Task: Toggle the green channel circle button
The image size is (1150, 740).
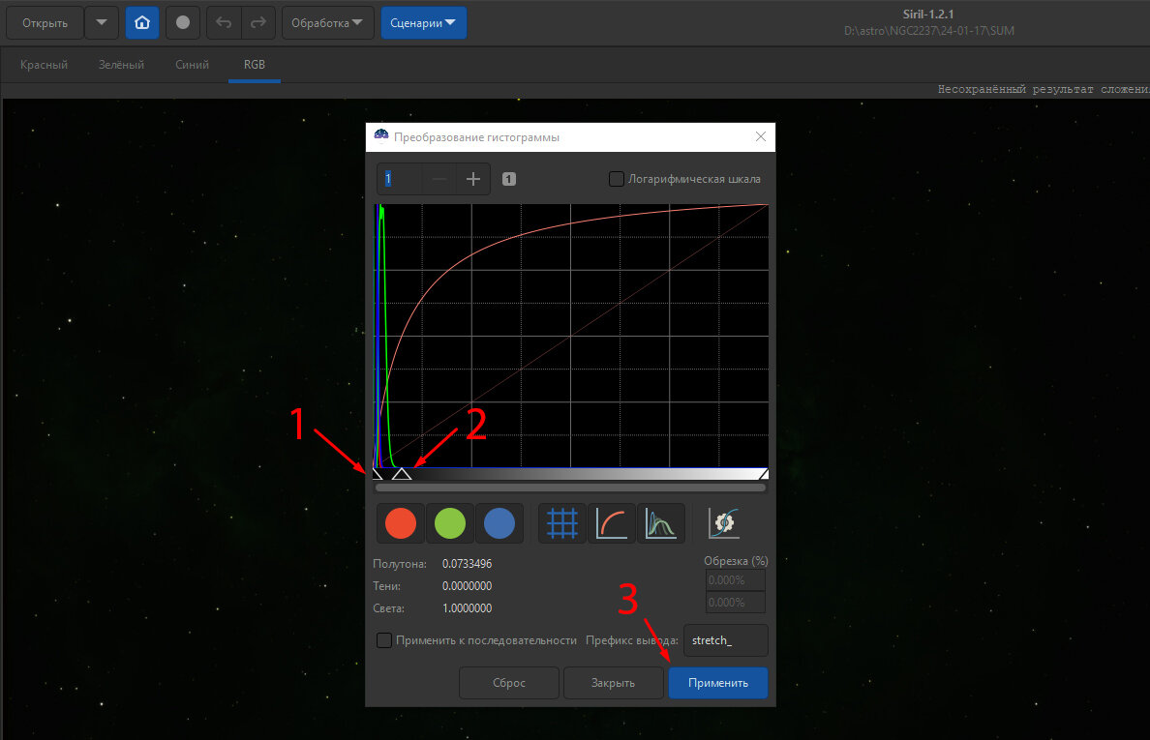Action: (x=449, y=524)
